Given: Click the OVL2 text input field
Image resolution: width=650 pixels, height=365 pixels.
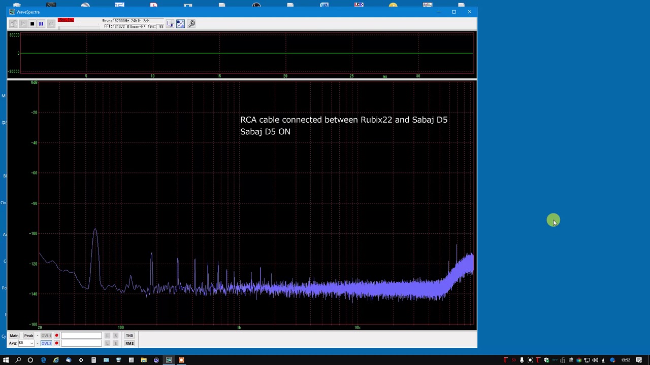Looking at the screenshot, I should (x=81, y=343).
